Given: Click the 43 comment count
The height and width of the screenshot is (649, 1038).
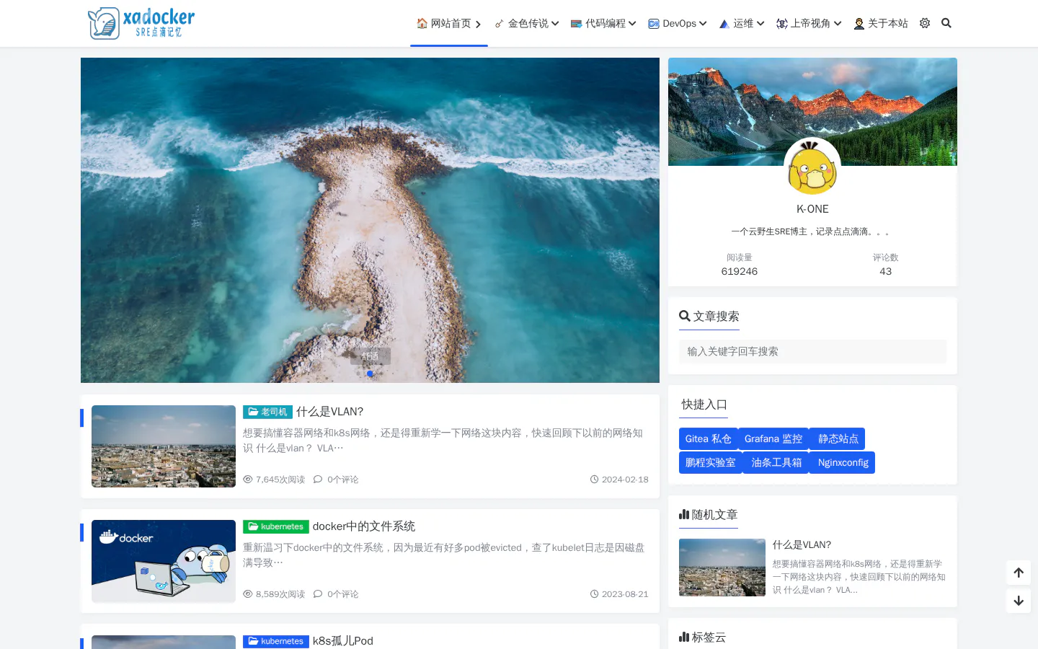Looking at the screenshot, I should 886,272.
